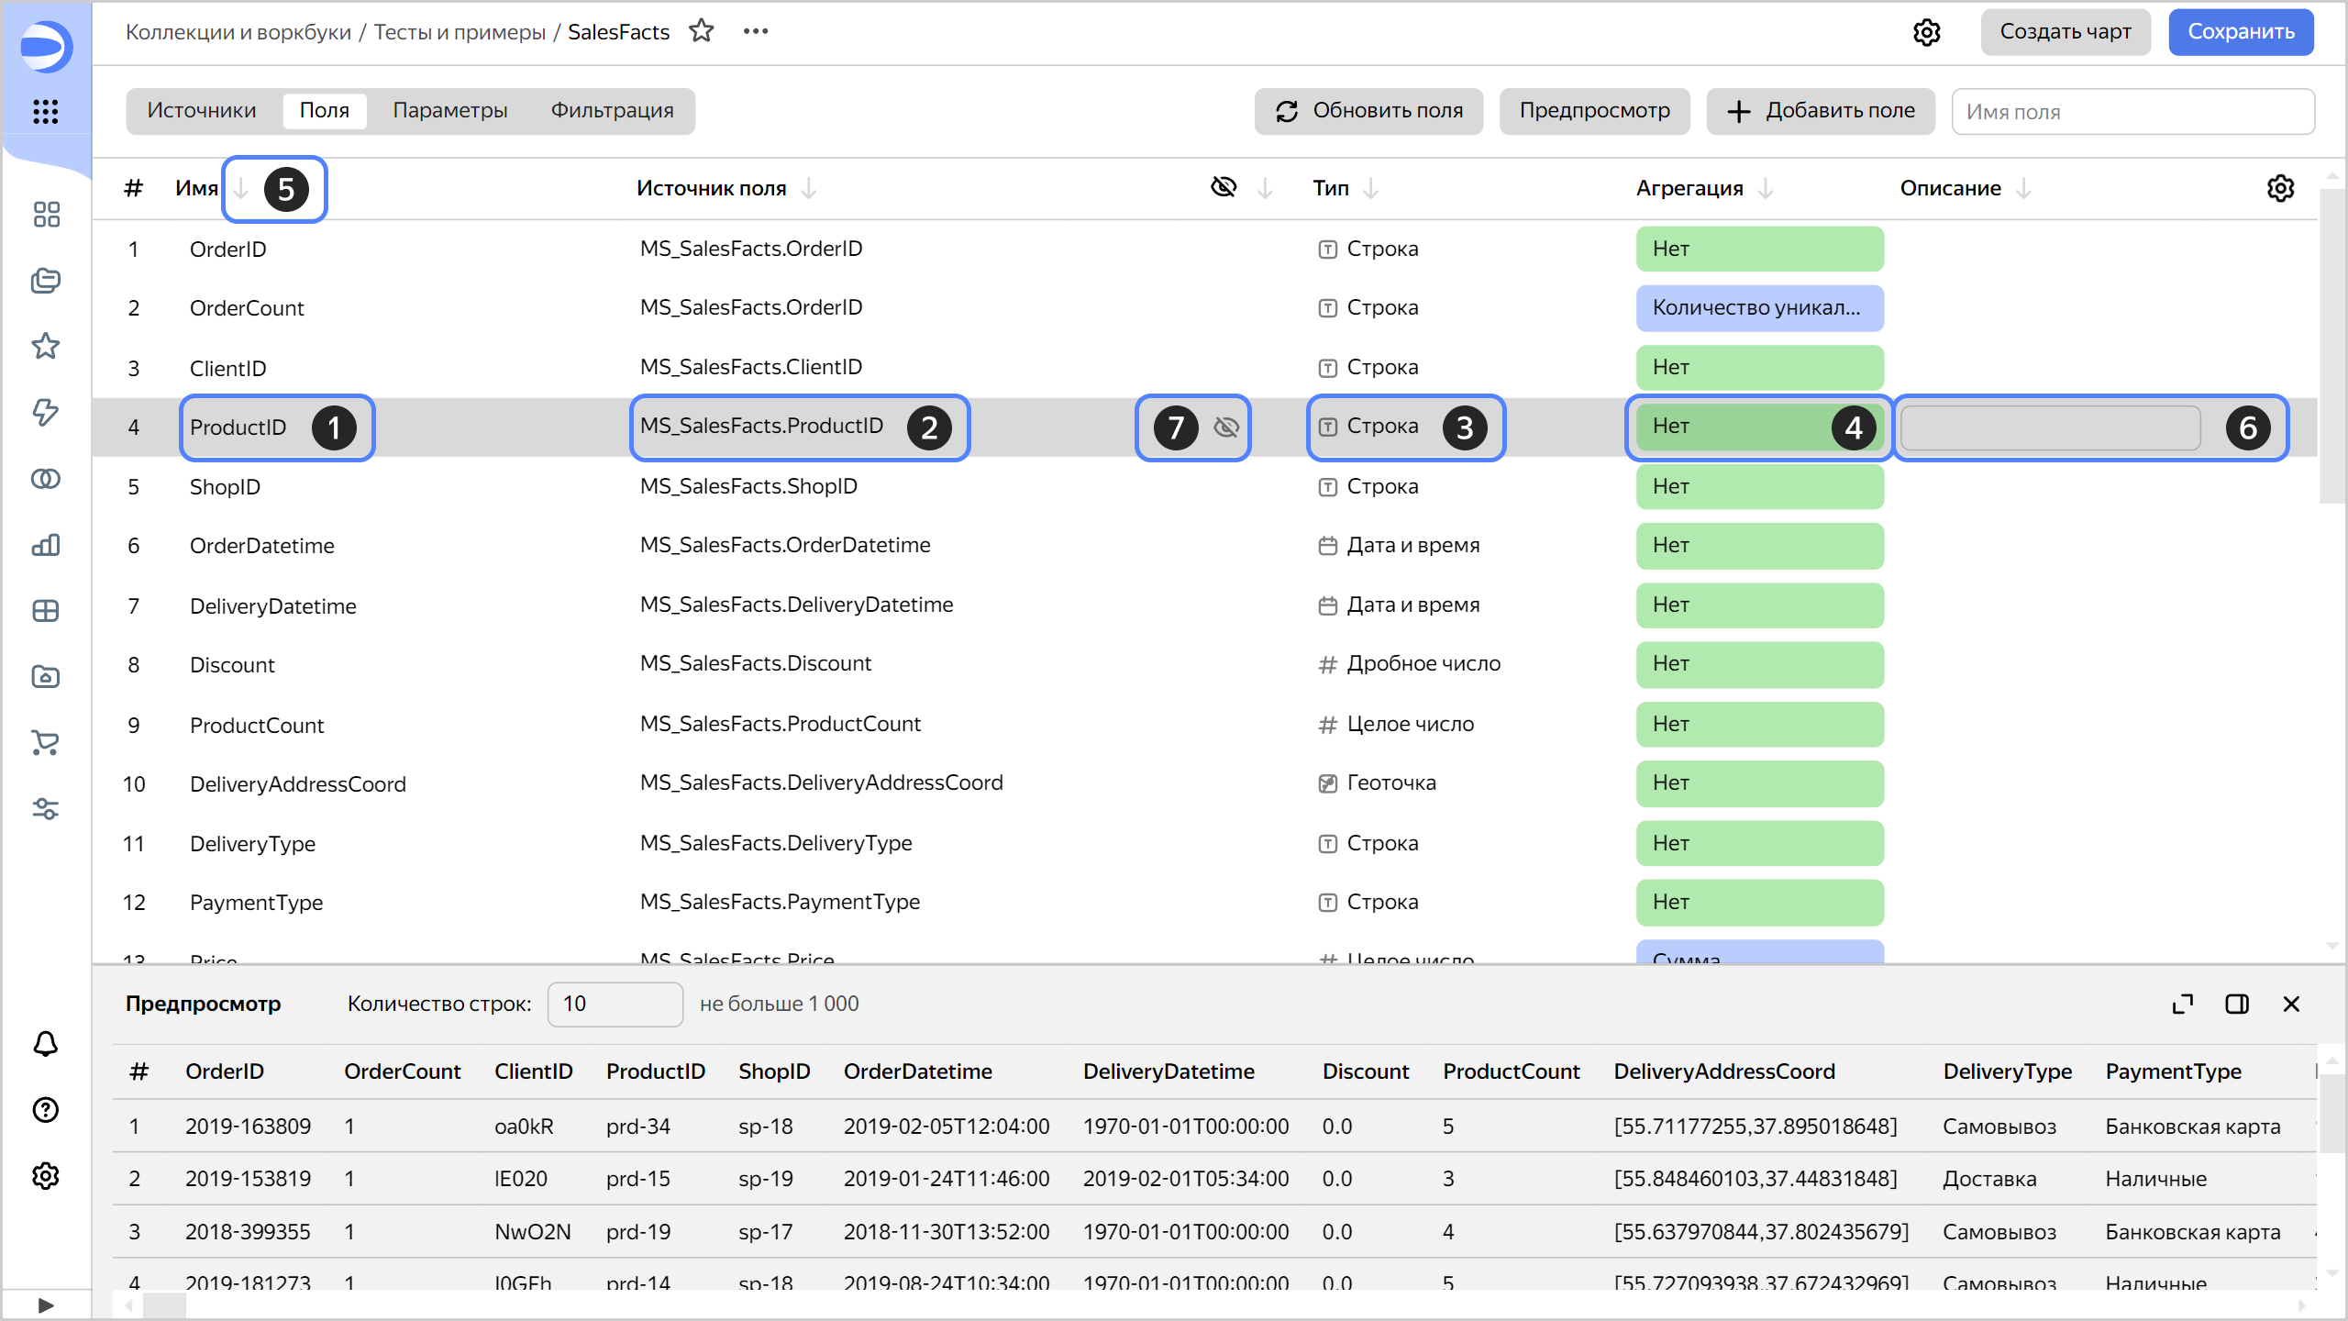
Task: Add SalesFacts to favorites with star icon
Action: pyautogui.click(x=702, y=31)
